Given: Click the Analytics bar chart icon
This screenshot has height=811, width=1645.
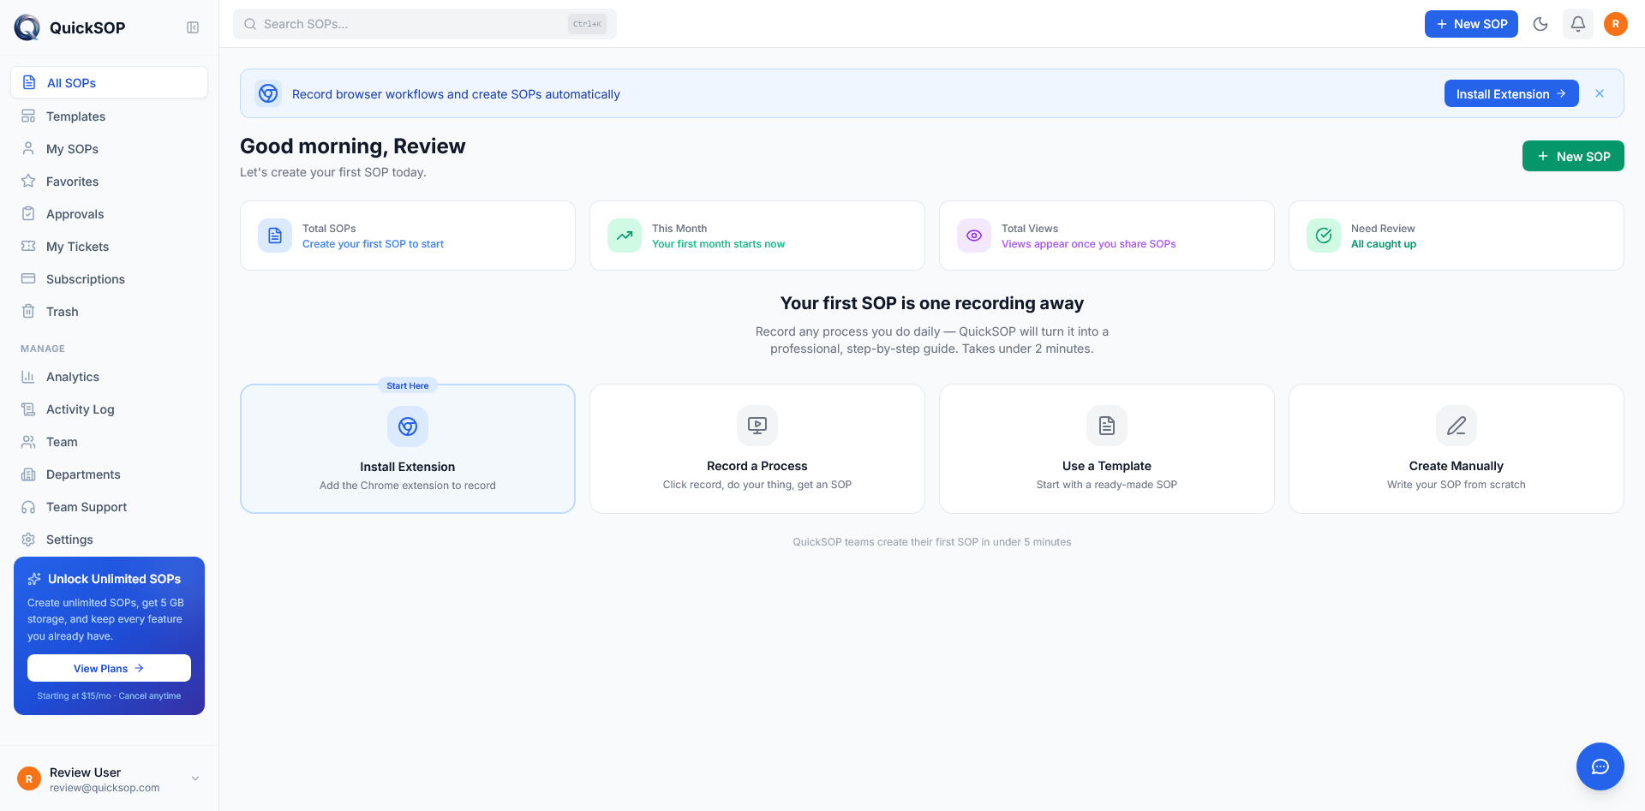Looking at the screenshot, I should 28,376.
